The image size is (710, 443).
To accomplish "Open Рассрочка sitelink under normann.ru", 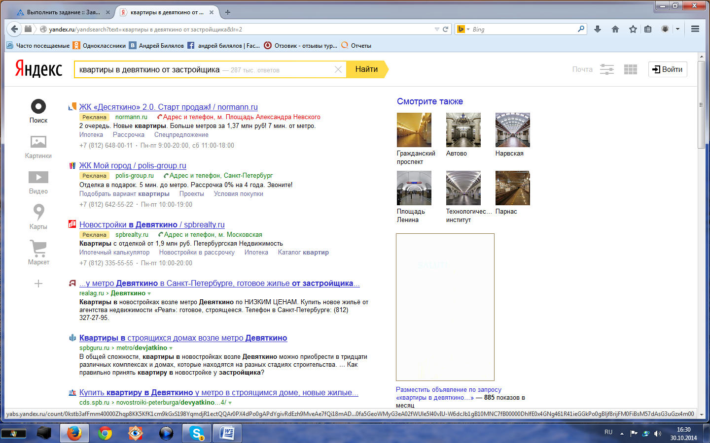I will pyautogui.click(x=129, y=134).
